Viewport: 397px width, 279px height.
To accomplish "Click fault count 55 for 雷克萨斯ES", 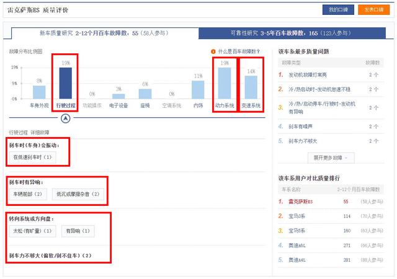I will 346,201.
